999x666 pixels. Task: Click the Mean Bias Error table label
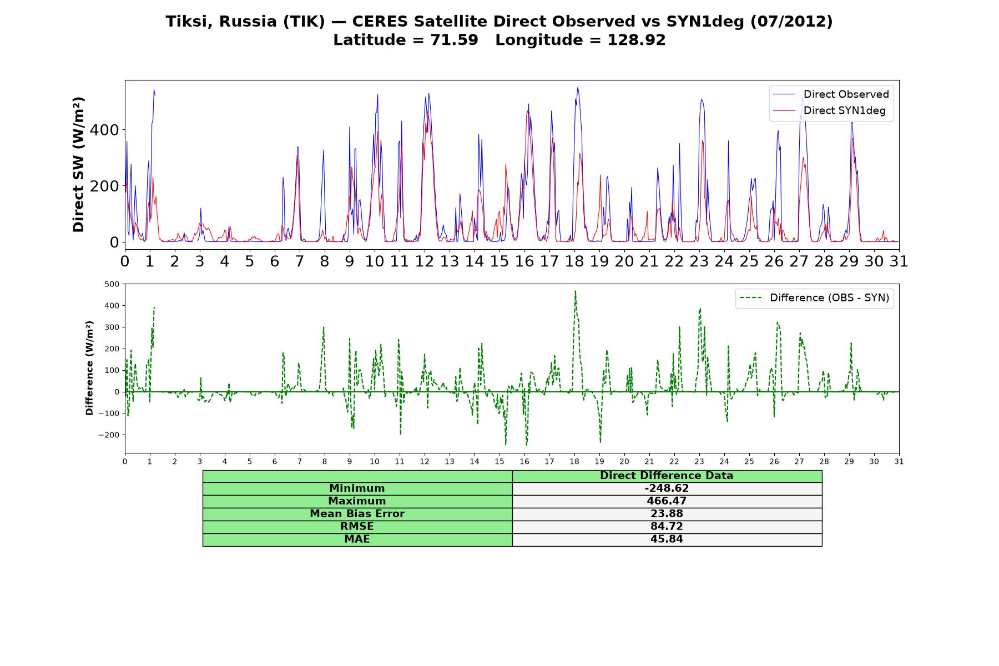click(x=357, y=514)
